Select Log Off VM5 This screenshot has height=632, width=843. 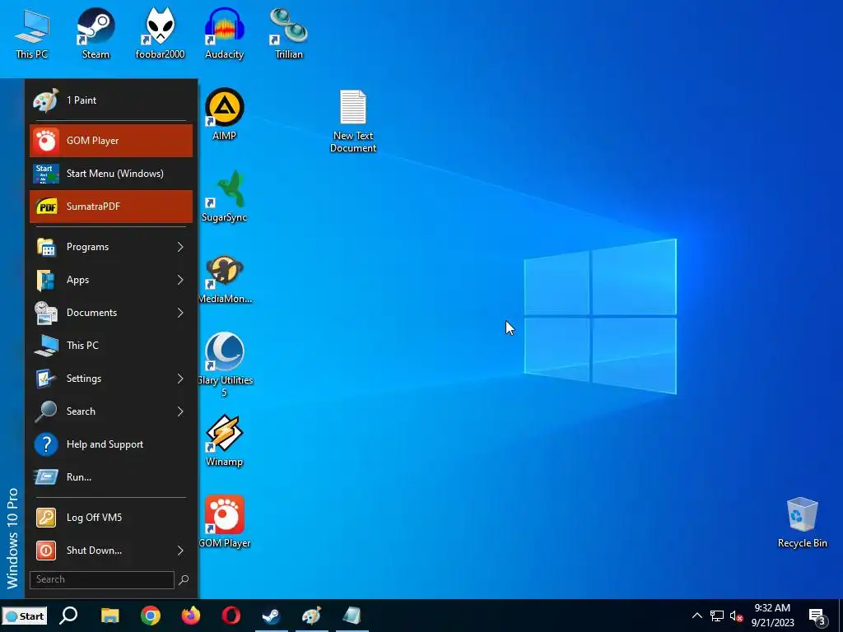111,518
